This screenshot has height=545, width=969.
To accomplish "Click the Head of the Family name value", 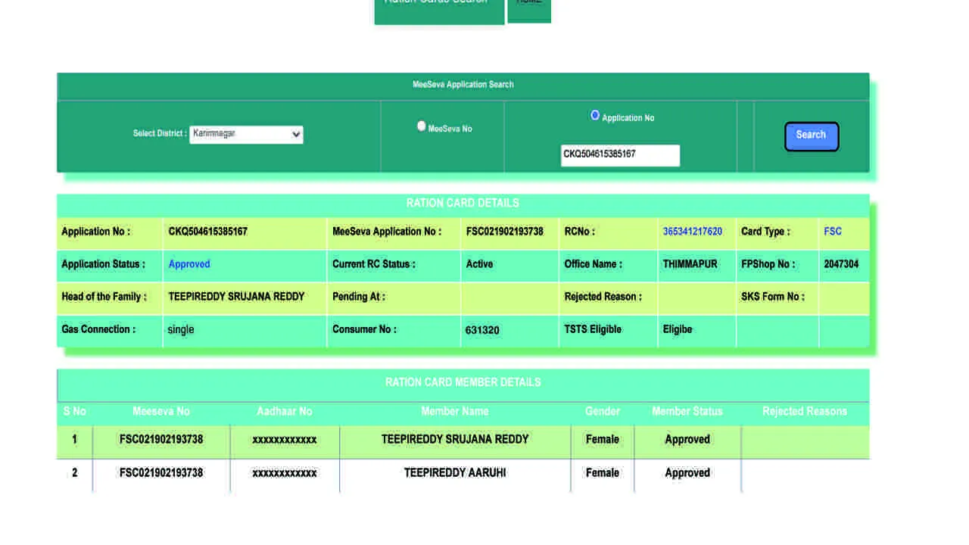I will click(236, 297).
